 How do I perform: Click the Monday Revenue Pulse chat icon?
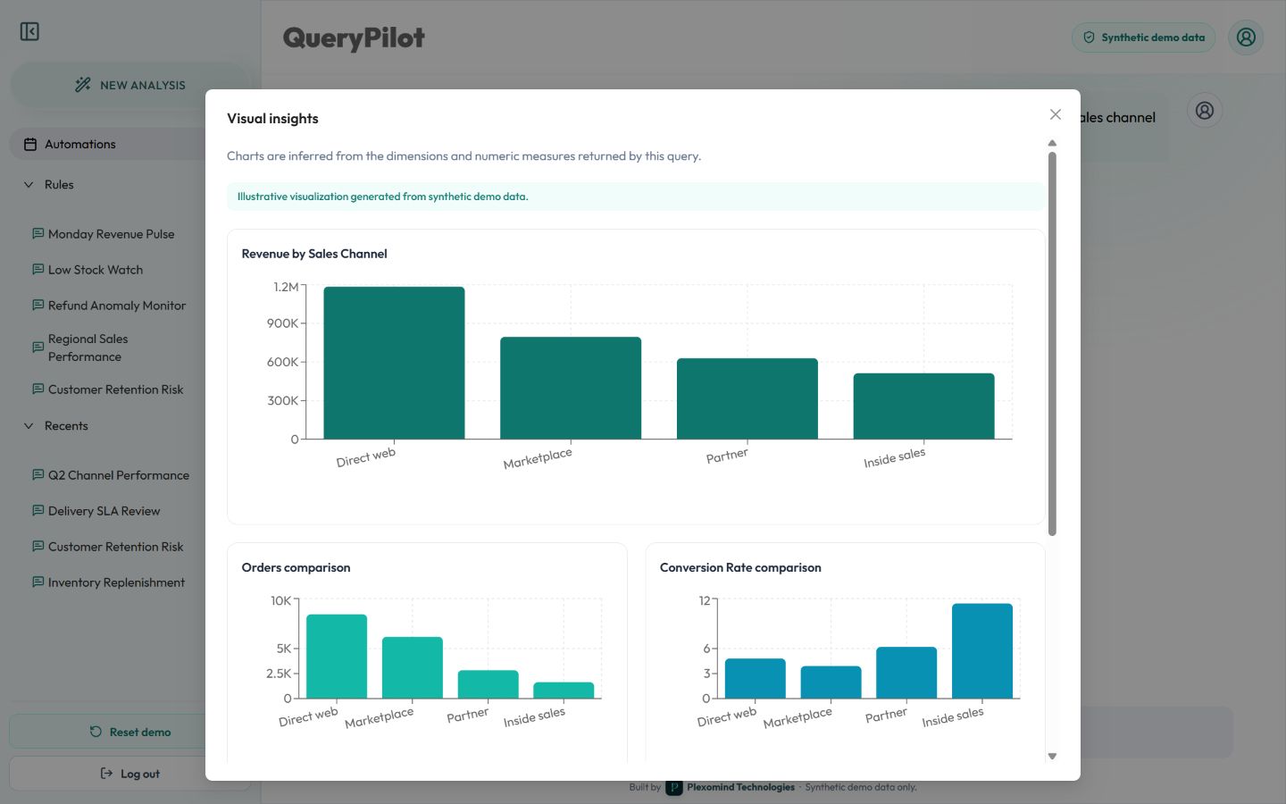click(38, 233)
